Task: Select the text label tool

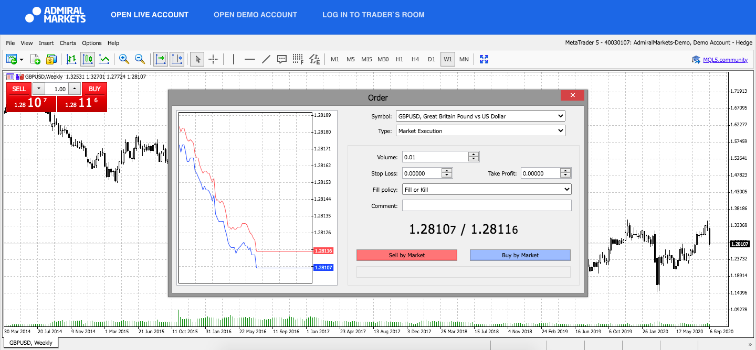Action: coord(282,59)
